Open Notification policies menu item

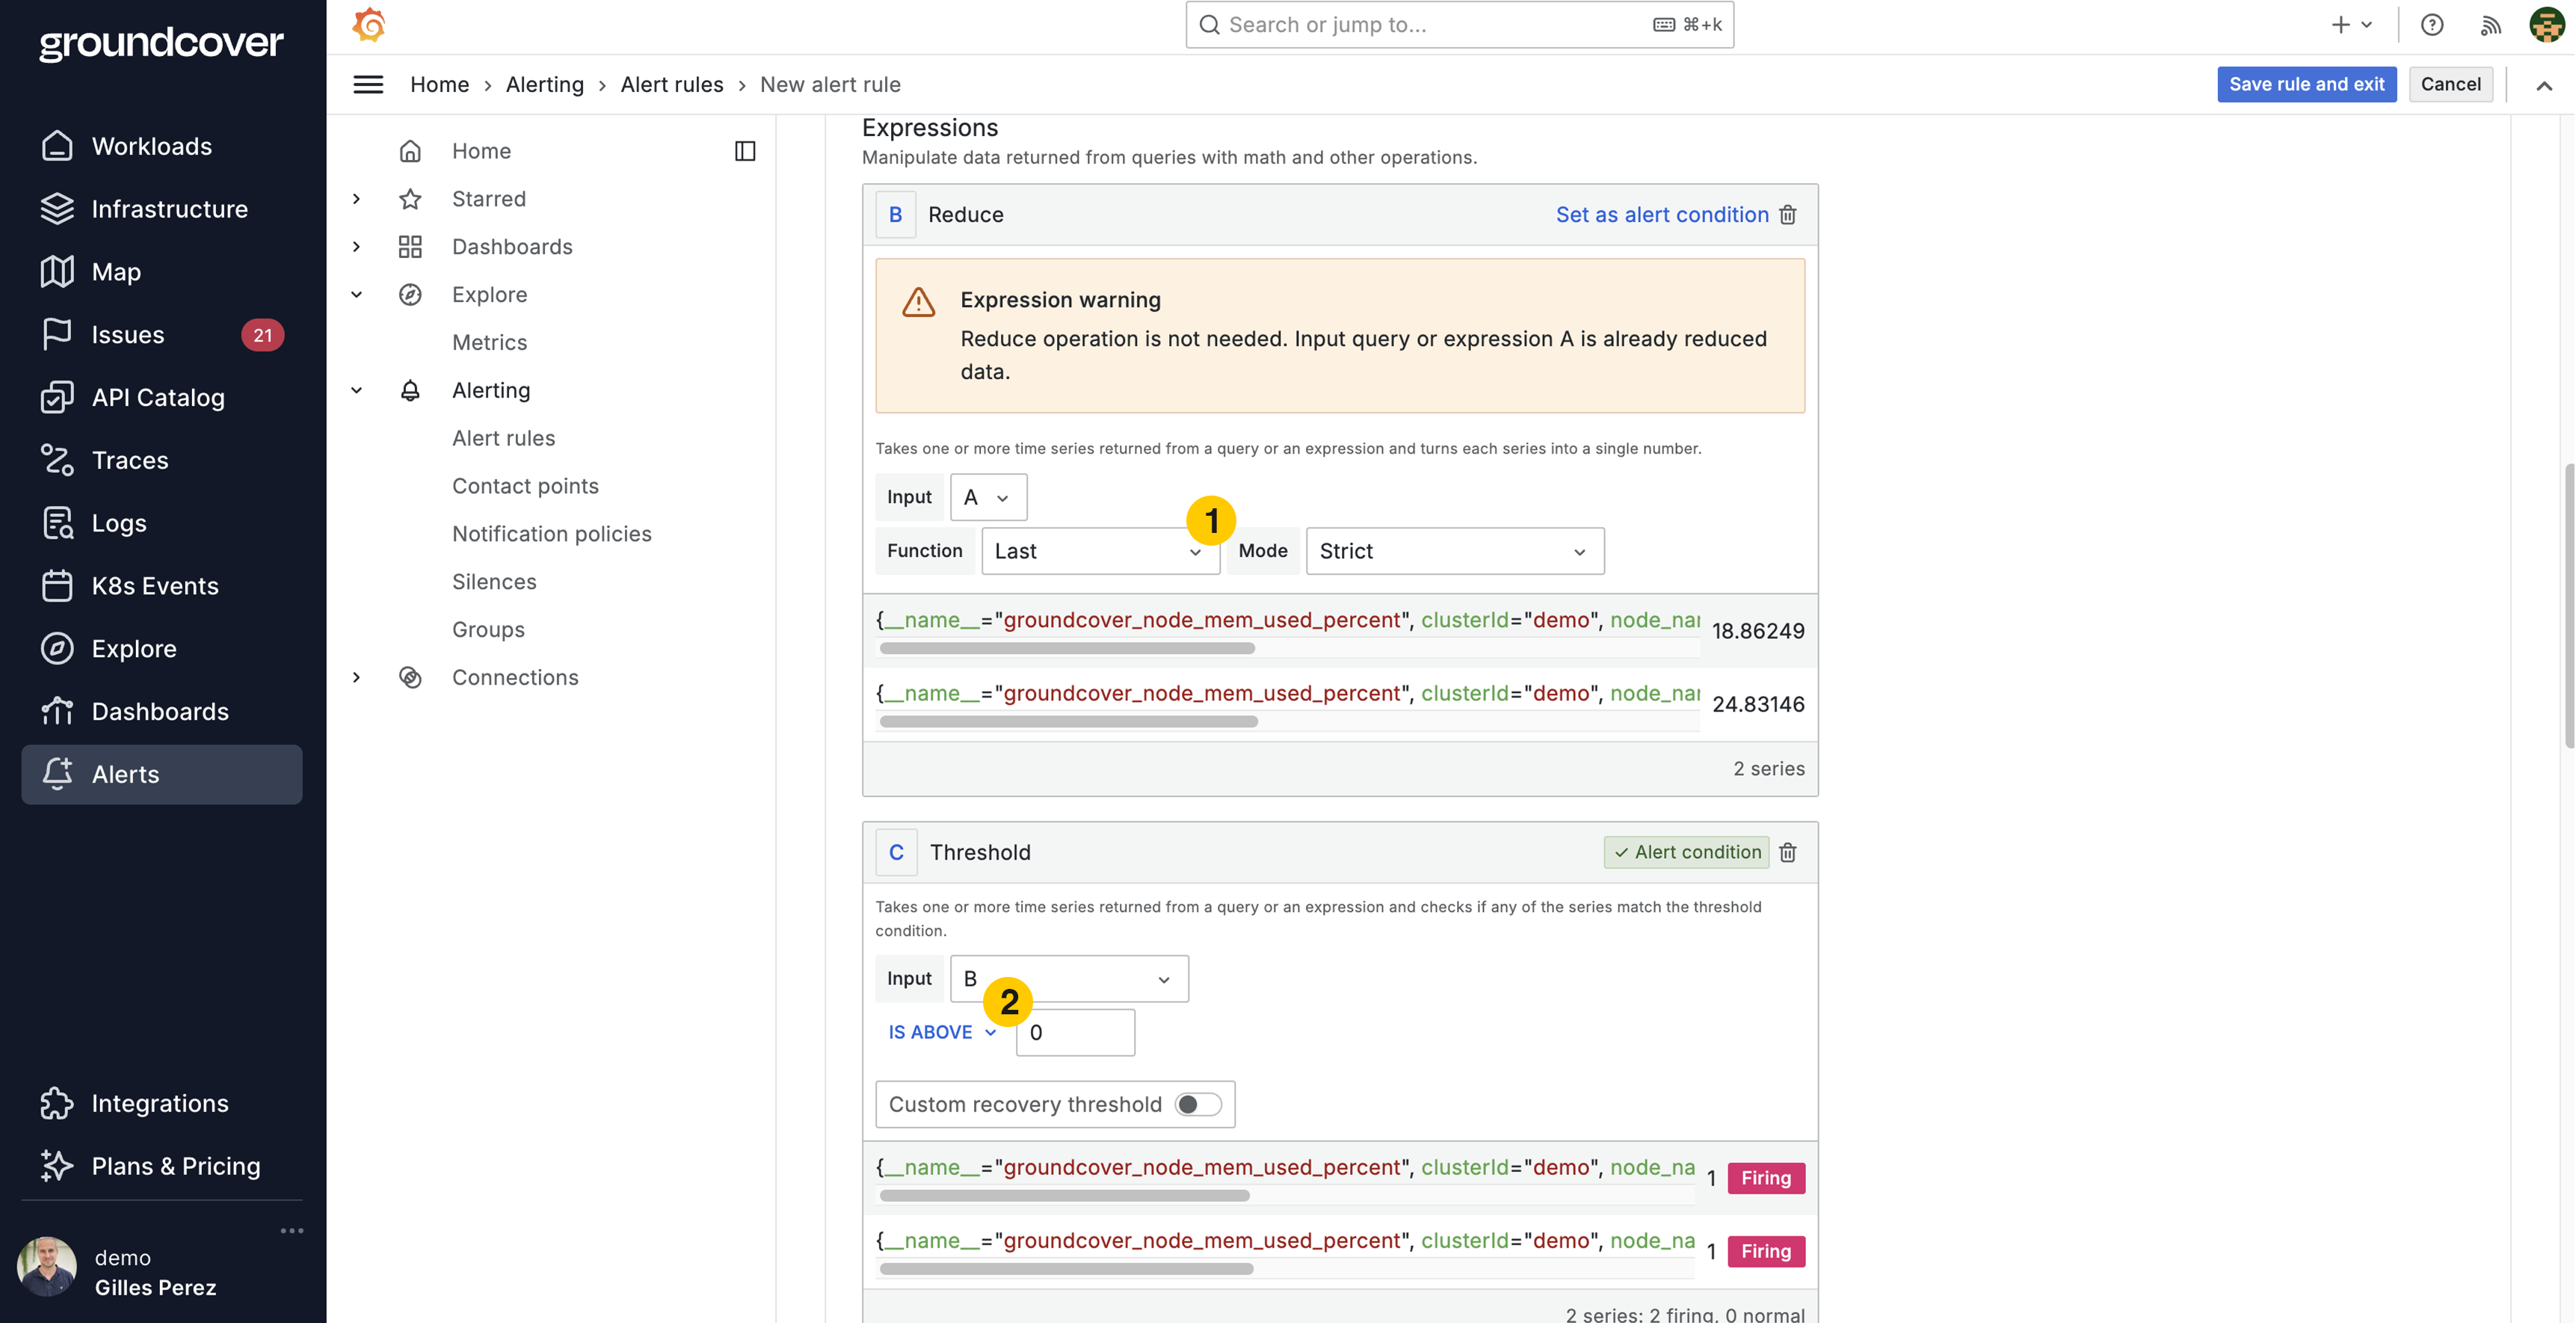(x=551, y=534)
